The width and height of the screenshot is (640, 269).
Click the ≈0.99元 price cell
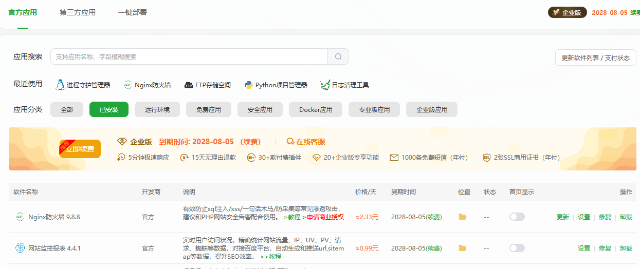click(367, 248)
